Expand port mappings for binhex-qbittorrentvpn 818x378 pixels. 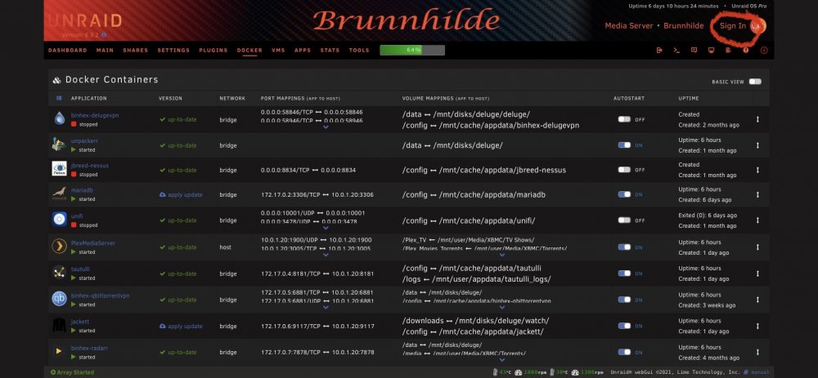click(326, 307)
